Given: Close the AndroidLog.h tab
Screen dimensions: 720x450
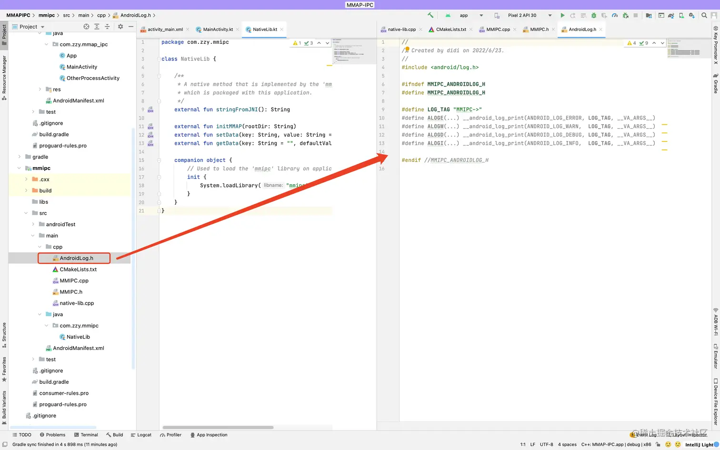Looking at the screenshot, I should pos(601,30).
